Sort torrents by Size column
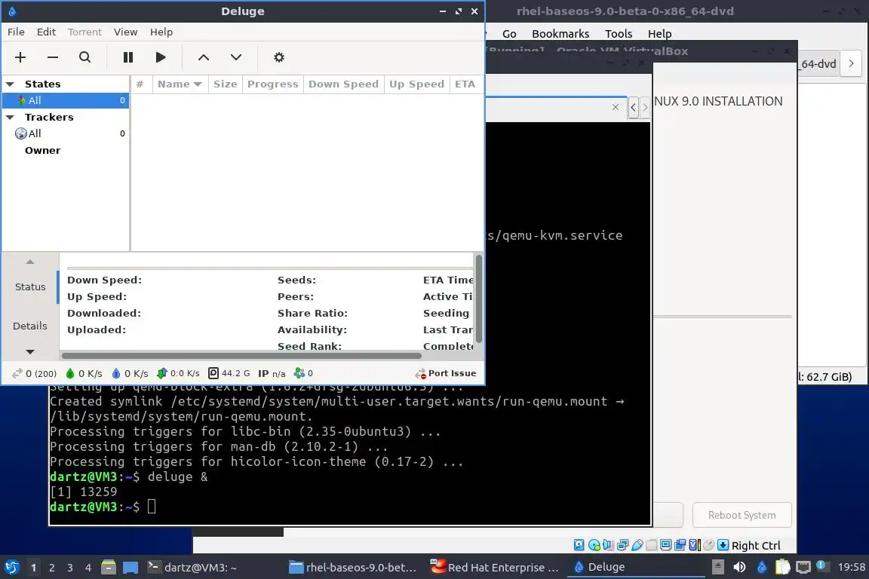869x579 pixels. 225,84
